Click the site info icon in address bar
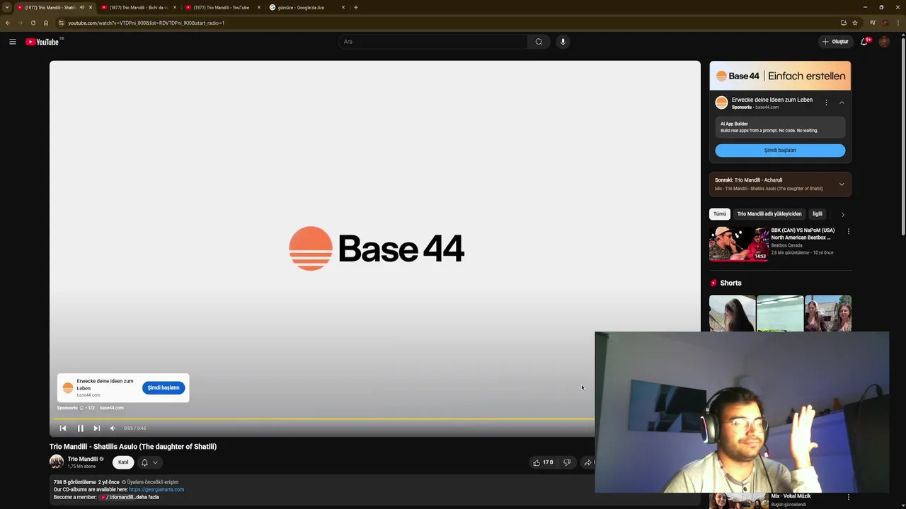 point(62,23)
